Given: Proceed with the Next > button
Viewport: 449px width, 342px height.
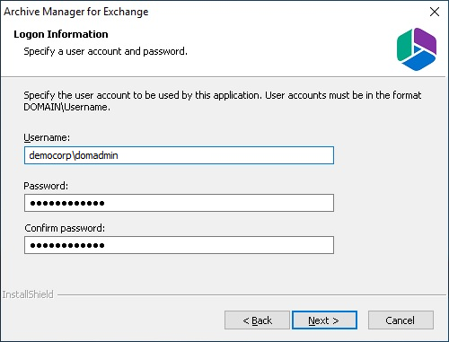Looking at the screenshot, I should (x=324, y=320).
